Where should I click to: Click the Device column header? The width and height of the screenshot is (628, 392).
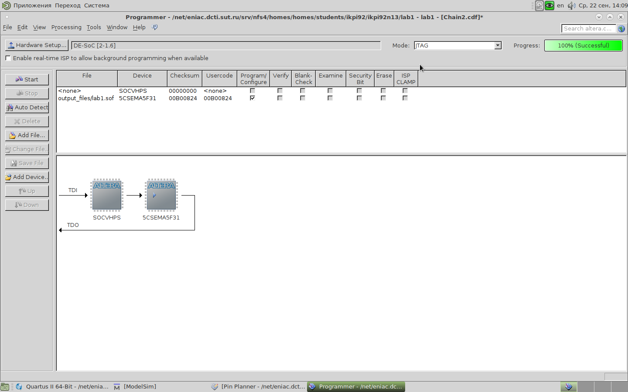coord(142,78)
